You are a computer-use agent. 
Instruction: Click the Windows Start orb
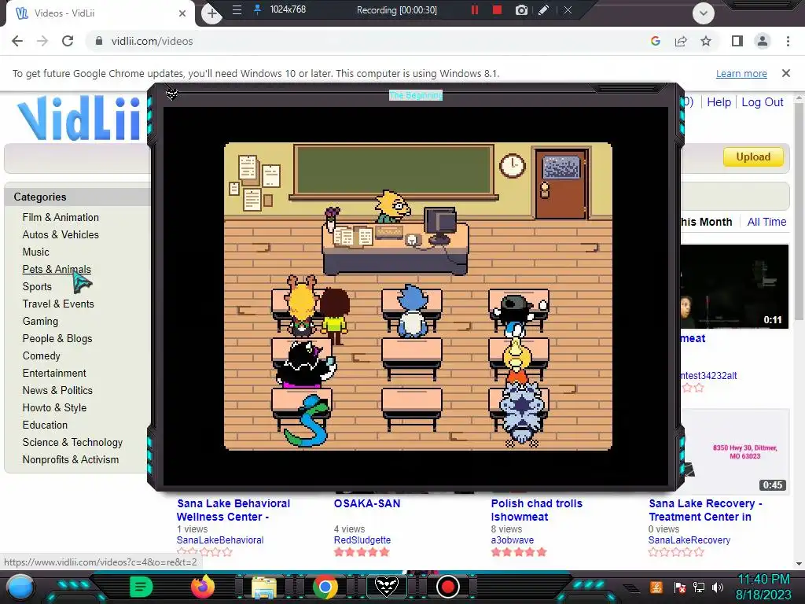pyautogui.click(x=20, y=587)
